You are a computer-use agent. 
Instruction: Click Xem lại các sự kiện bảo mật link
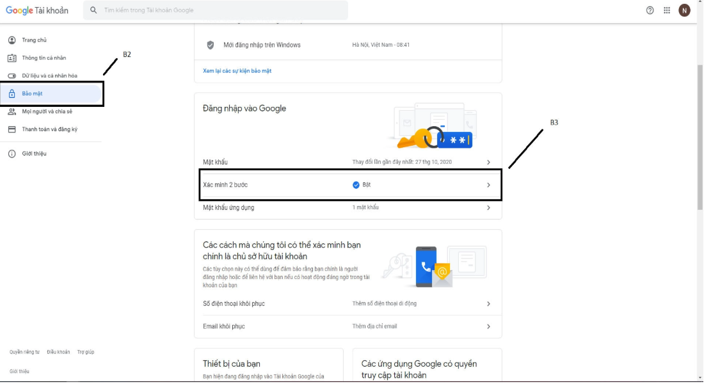pyautogui.click(x=237, y=71)
